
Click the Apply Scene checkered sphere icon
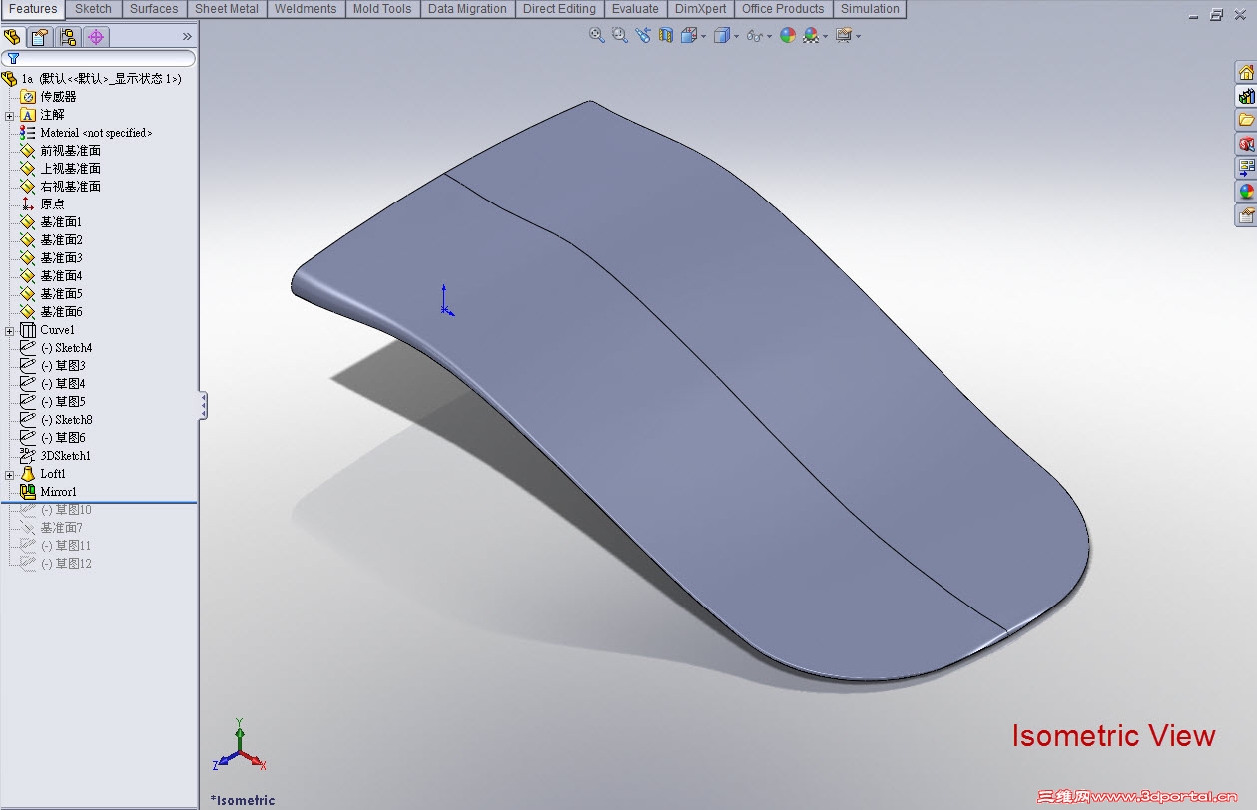coord(812,35)
